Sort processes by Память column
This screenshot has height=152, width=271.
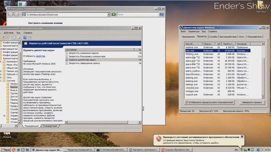tap(228, 44)
